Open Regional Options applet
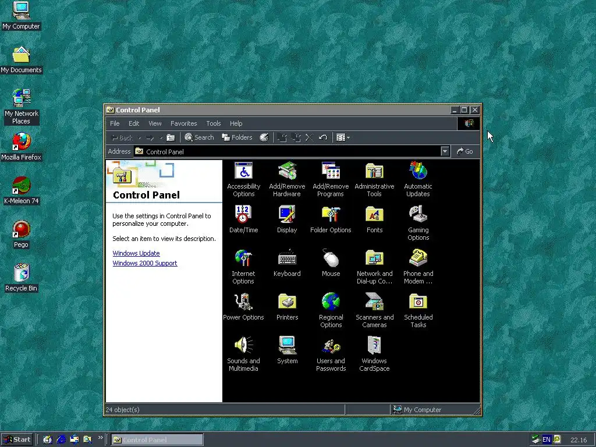The image size is (596, 447). [331, 311]
